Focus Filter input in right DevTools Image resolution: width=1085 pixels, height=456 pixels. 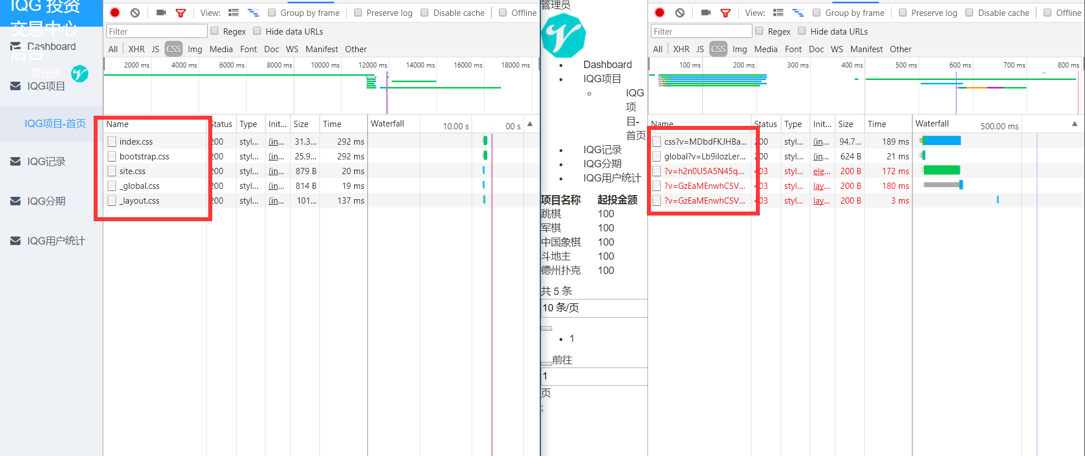pyautogui.click(x=701, y=31)
